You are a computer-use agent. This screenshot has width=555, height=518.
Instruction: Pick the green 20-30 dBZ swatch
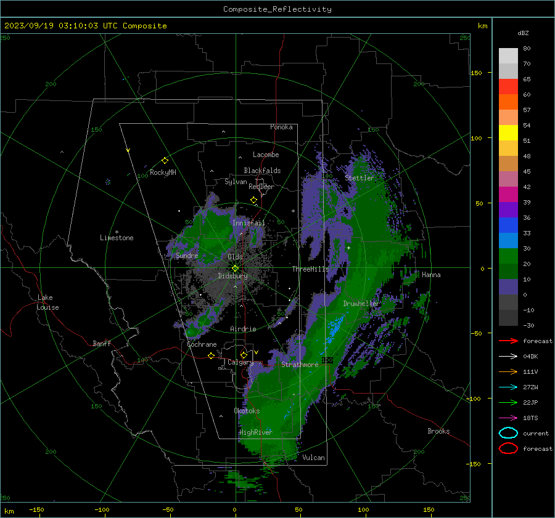508,256
